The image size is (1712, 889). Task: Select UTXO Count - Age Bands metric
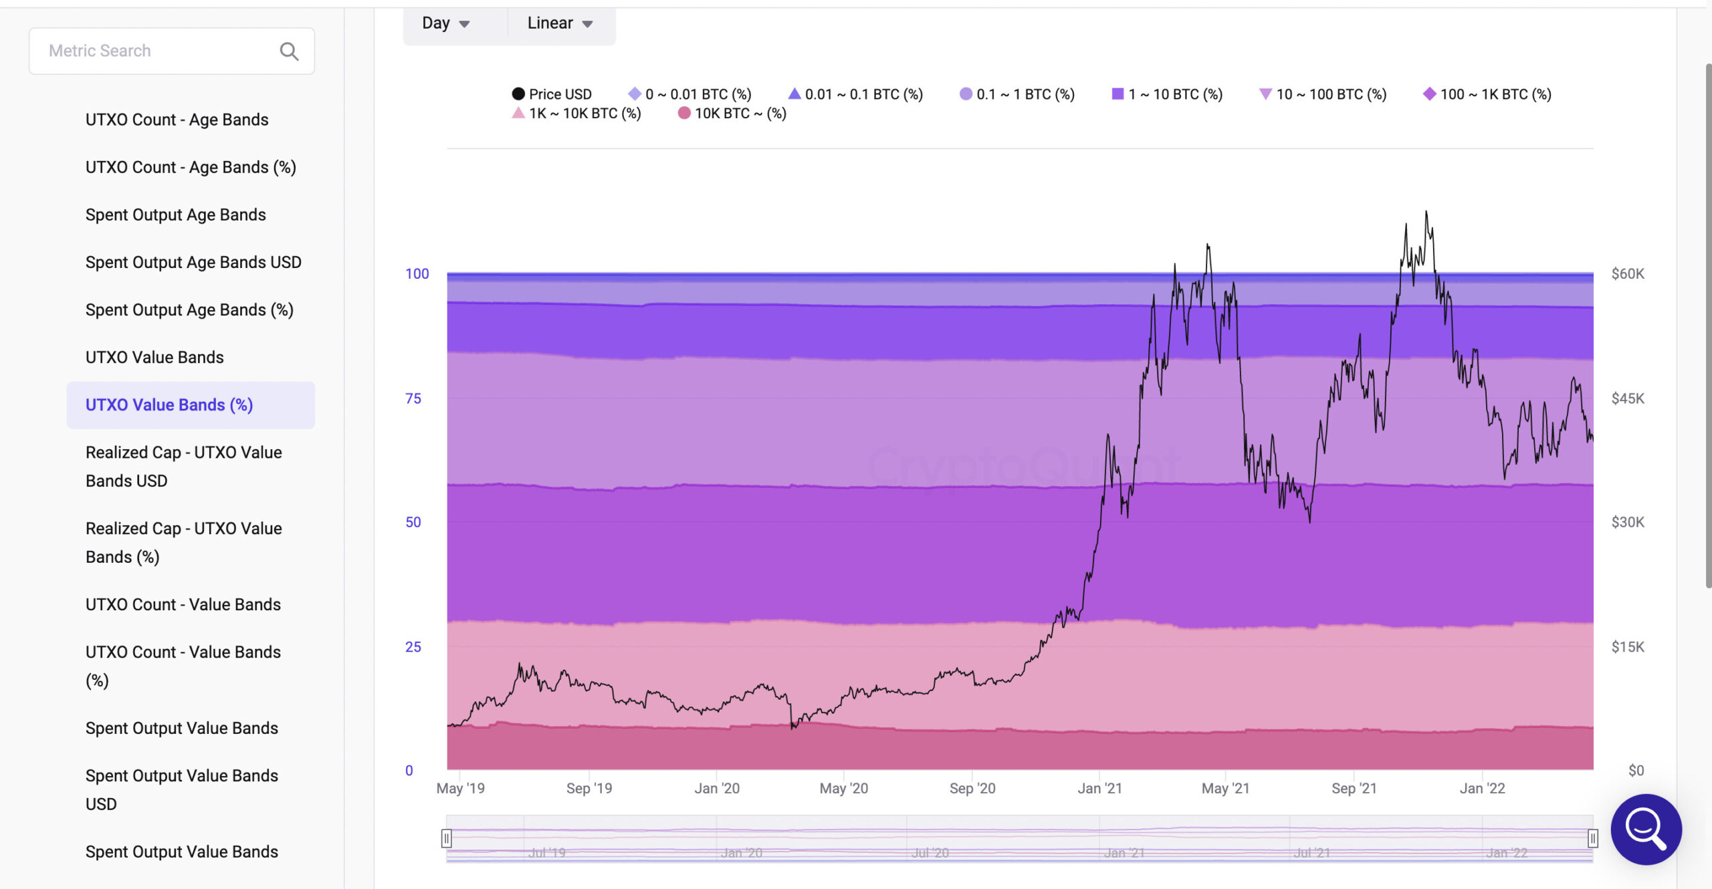(177, 120)
